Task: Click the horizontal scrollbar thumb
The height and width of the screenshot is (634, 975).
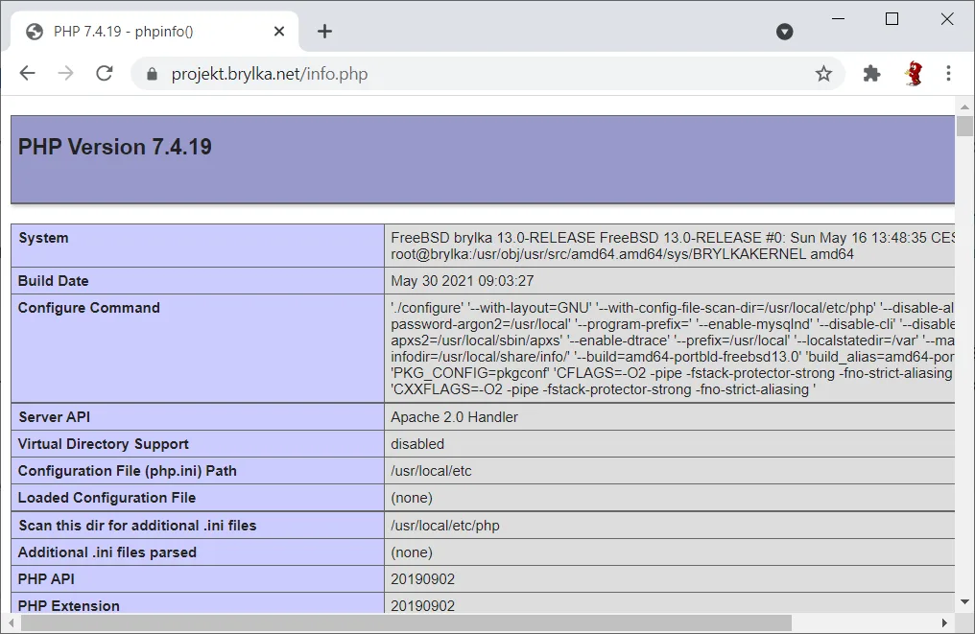Action: (405, 622)
